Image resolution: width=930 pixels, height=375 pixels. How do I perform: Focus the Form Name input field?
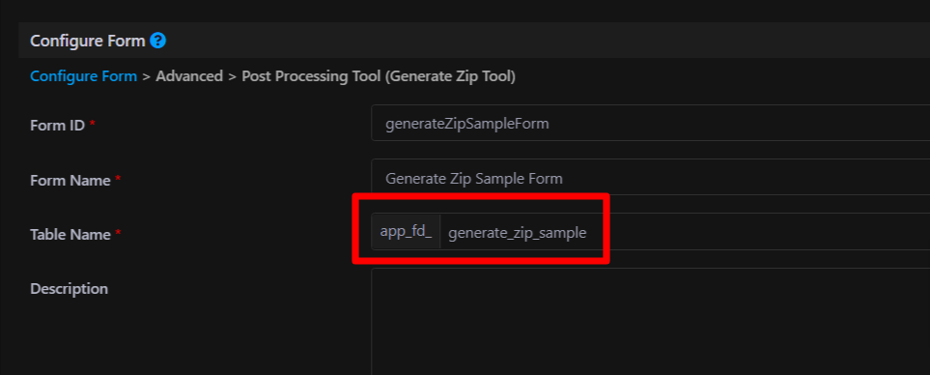point(650,178)
